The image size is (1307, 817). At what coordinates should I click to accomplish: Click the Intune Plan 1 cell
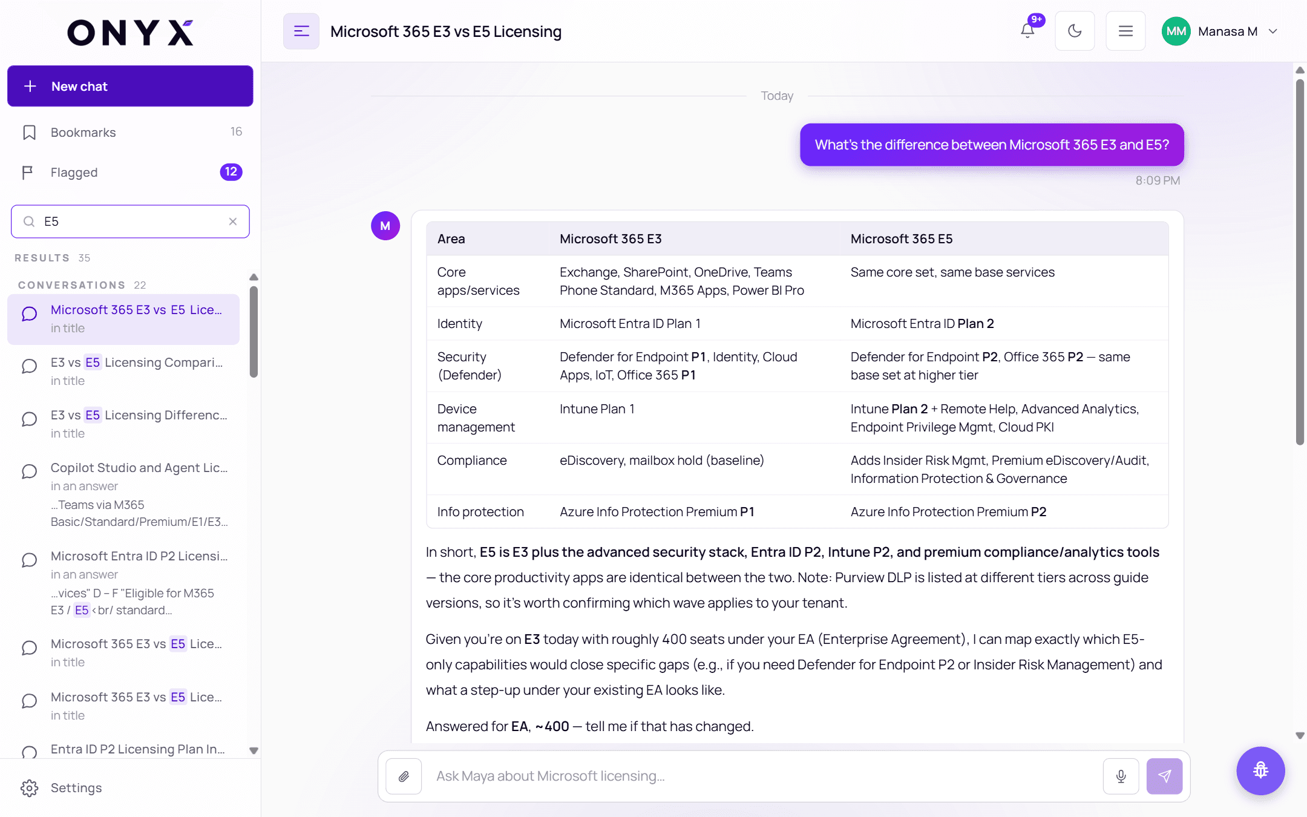597,409
